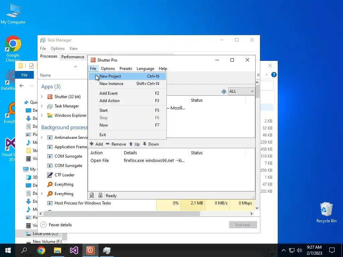This screenshot has height=257, width=343.
Task: Click Exit in the File menu
Action: 127,135
